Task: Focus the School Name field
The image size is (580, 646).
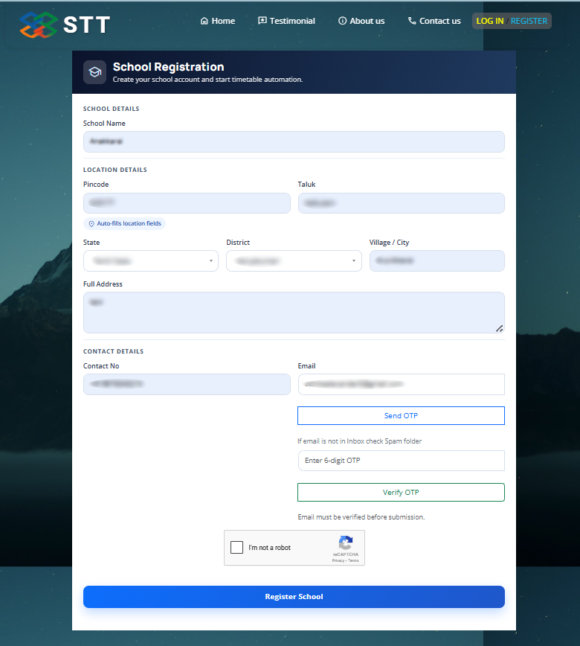Action: [294, 141]
